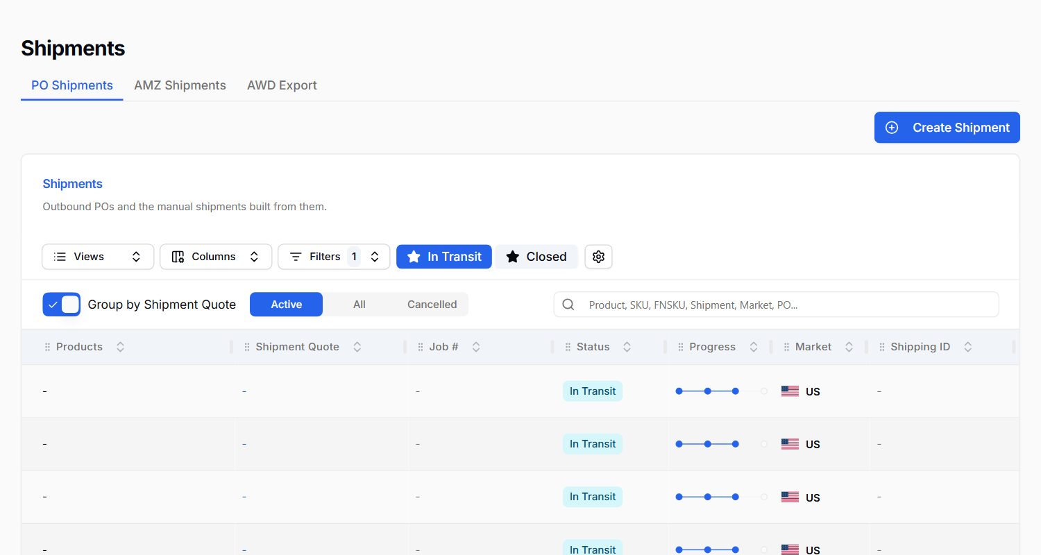Click the second row's progress tracker
1041x555 pixels.
(721, 444)
